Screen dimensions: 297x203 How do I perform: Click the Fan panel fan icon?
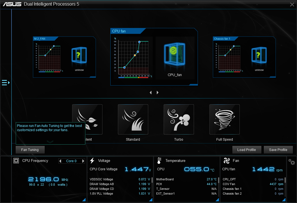[227, 160]
